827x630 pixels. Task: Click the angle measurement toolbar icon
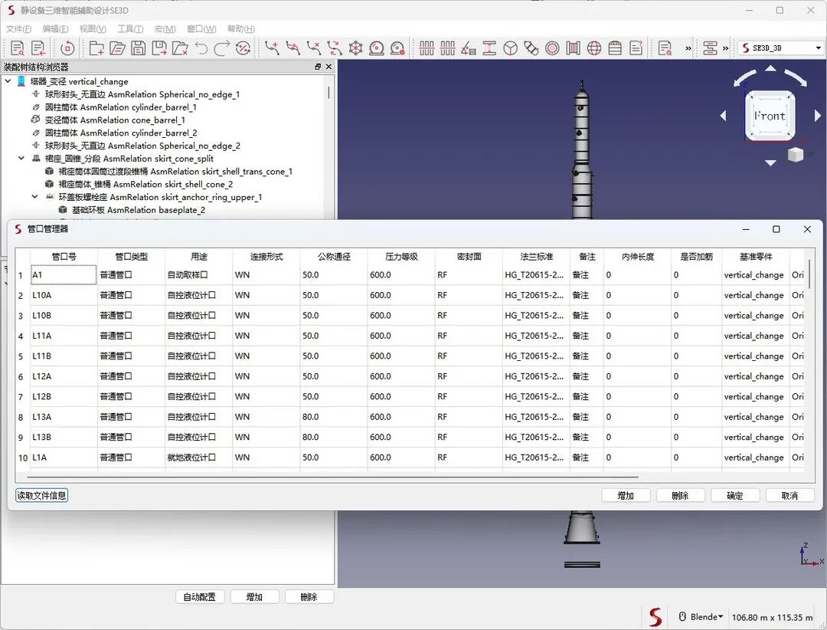click(469, 48)
